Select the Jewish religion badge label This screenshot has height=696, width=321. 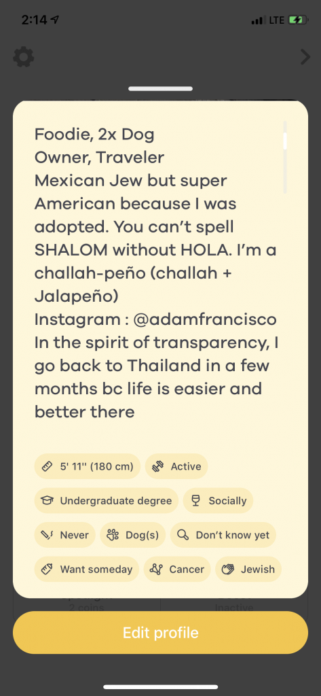point(258,569)
